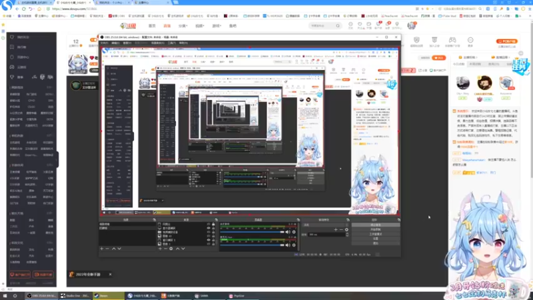This screenshot has height=300, width=533.
Task: Expand the 视频 dropdown in Douyu navigation
Action: (199, 26)
